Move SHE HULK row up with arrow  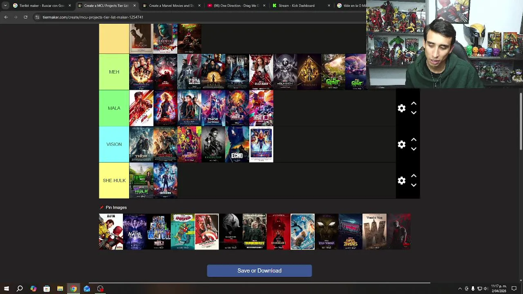click(413, 176)
